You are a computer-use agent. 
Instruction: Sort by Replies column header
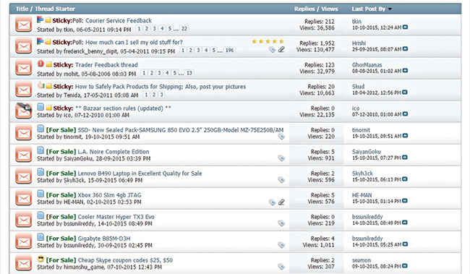pyautogui.click(x=304, y=9)
